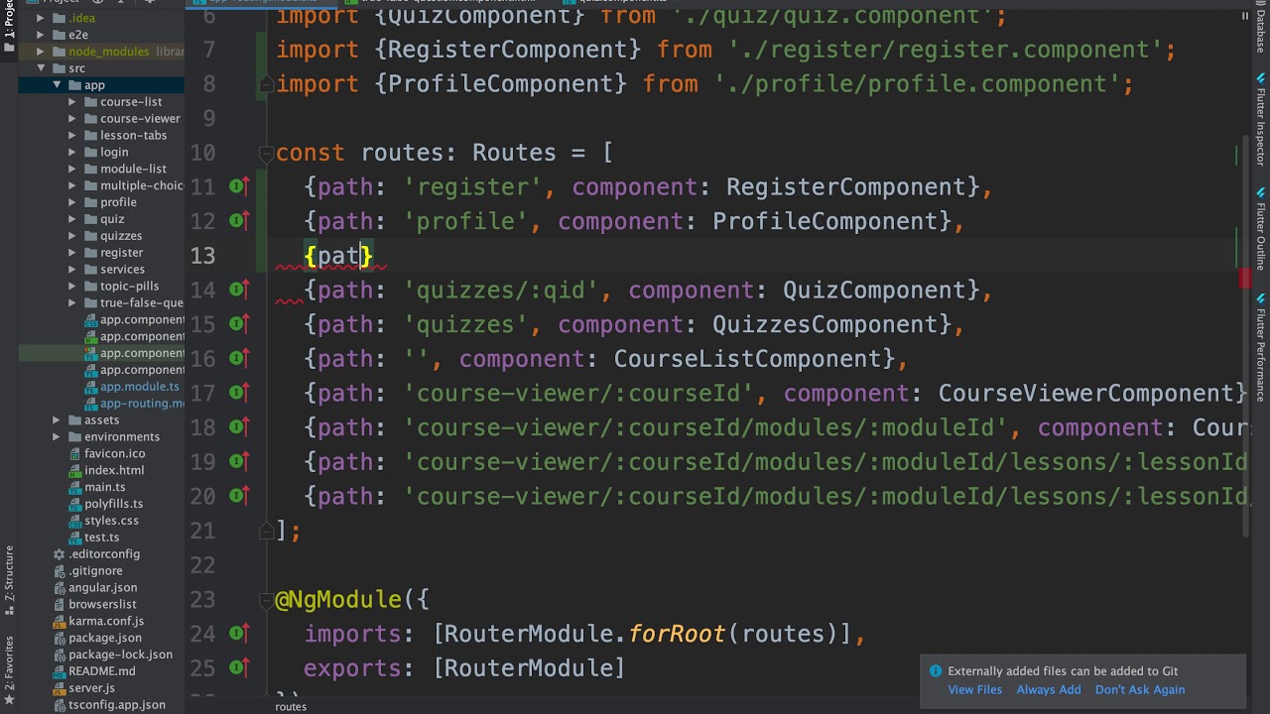1270x714 pixels.
Task: Click the info icon in Git notification
Action: 935,671
